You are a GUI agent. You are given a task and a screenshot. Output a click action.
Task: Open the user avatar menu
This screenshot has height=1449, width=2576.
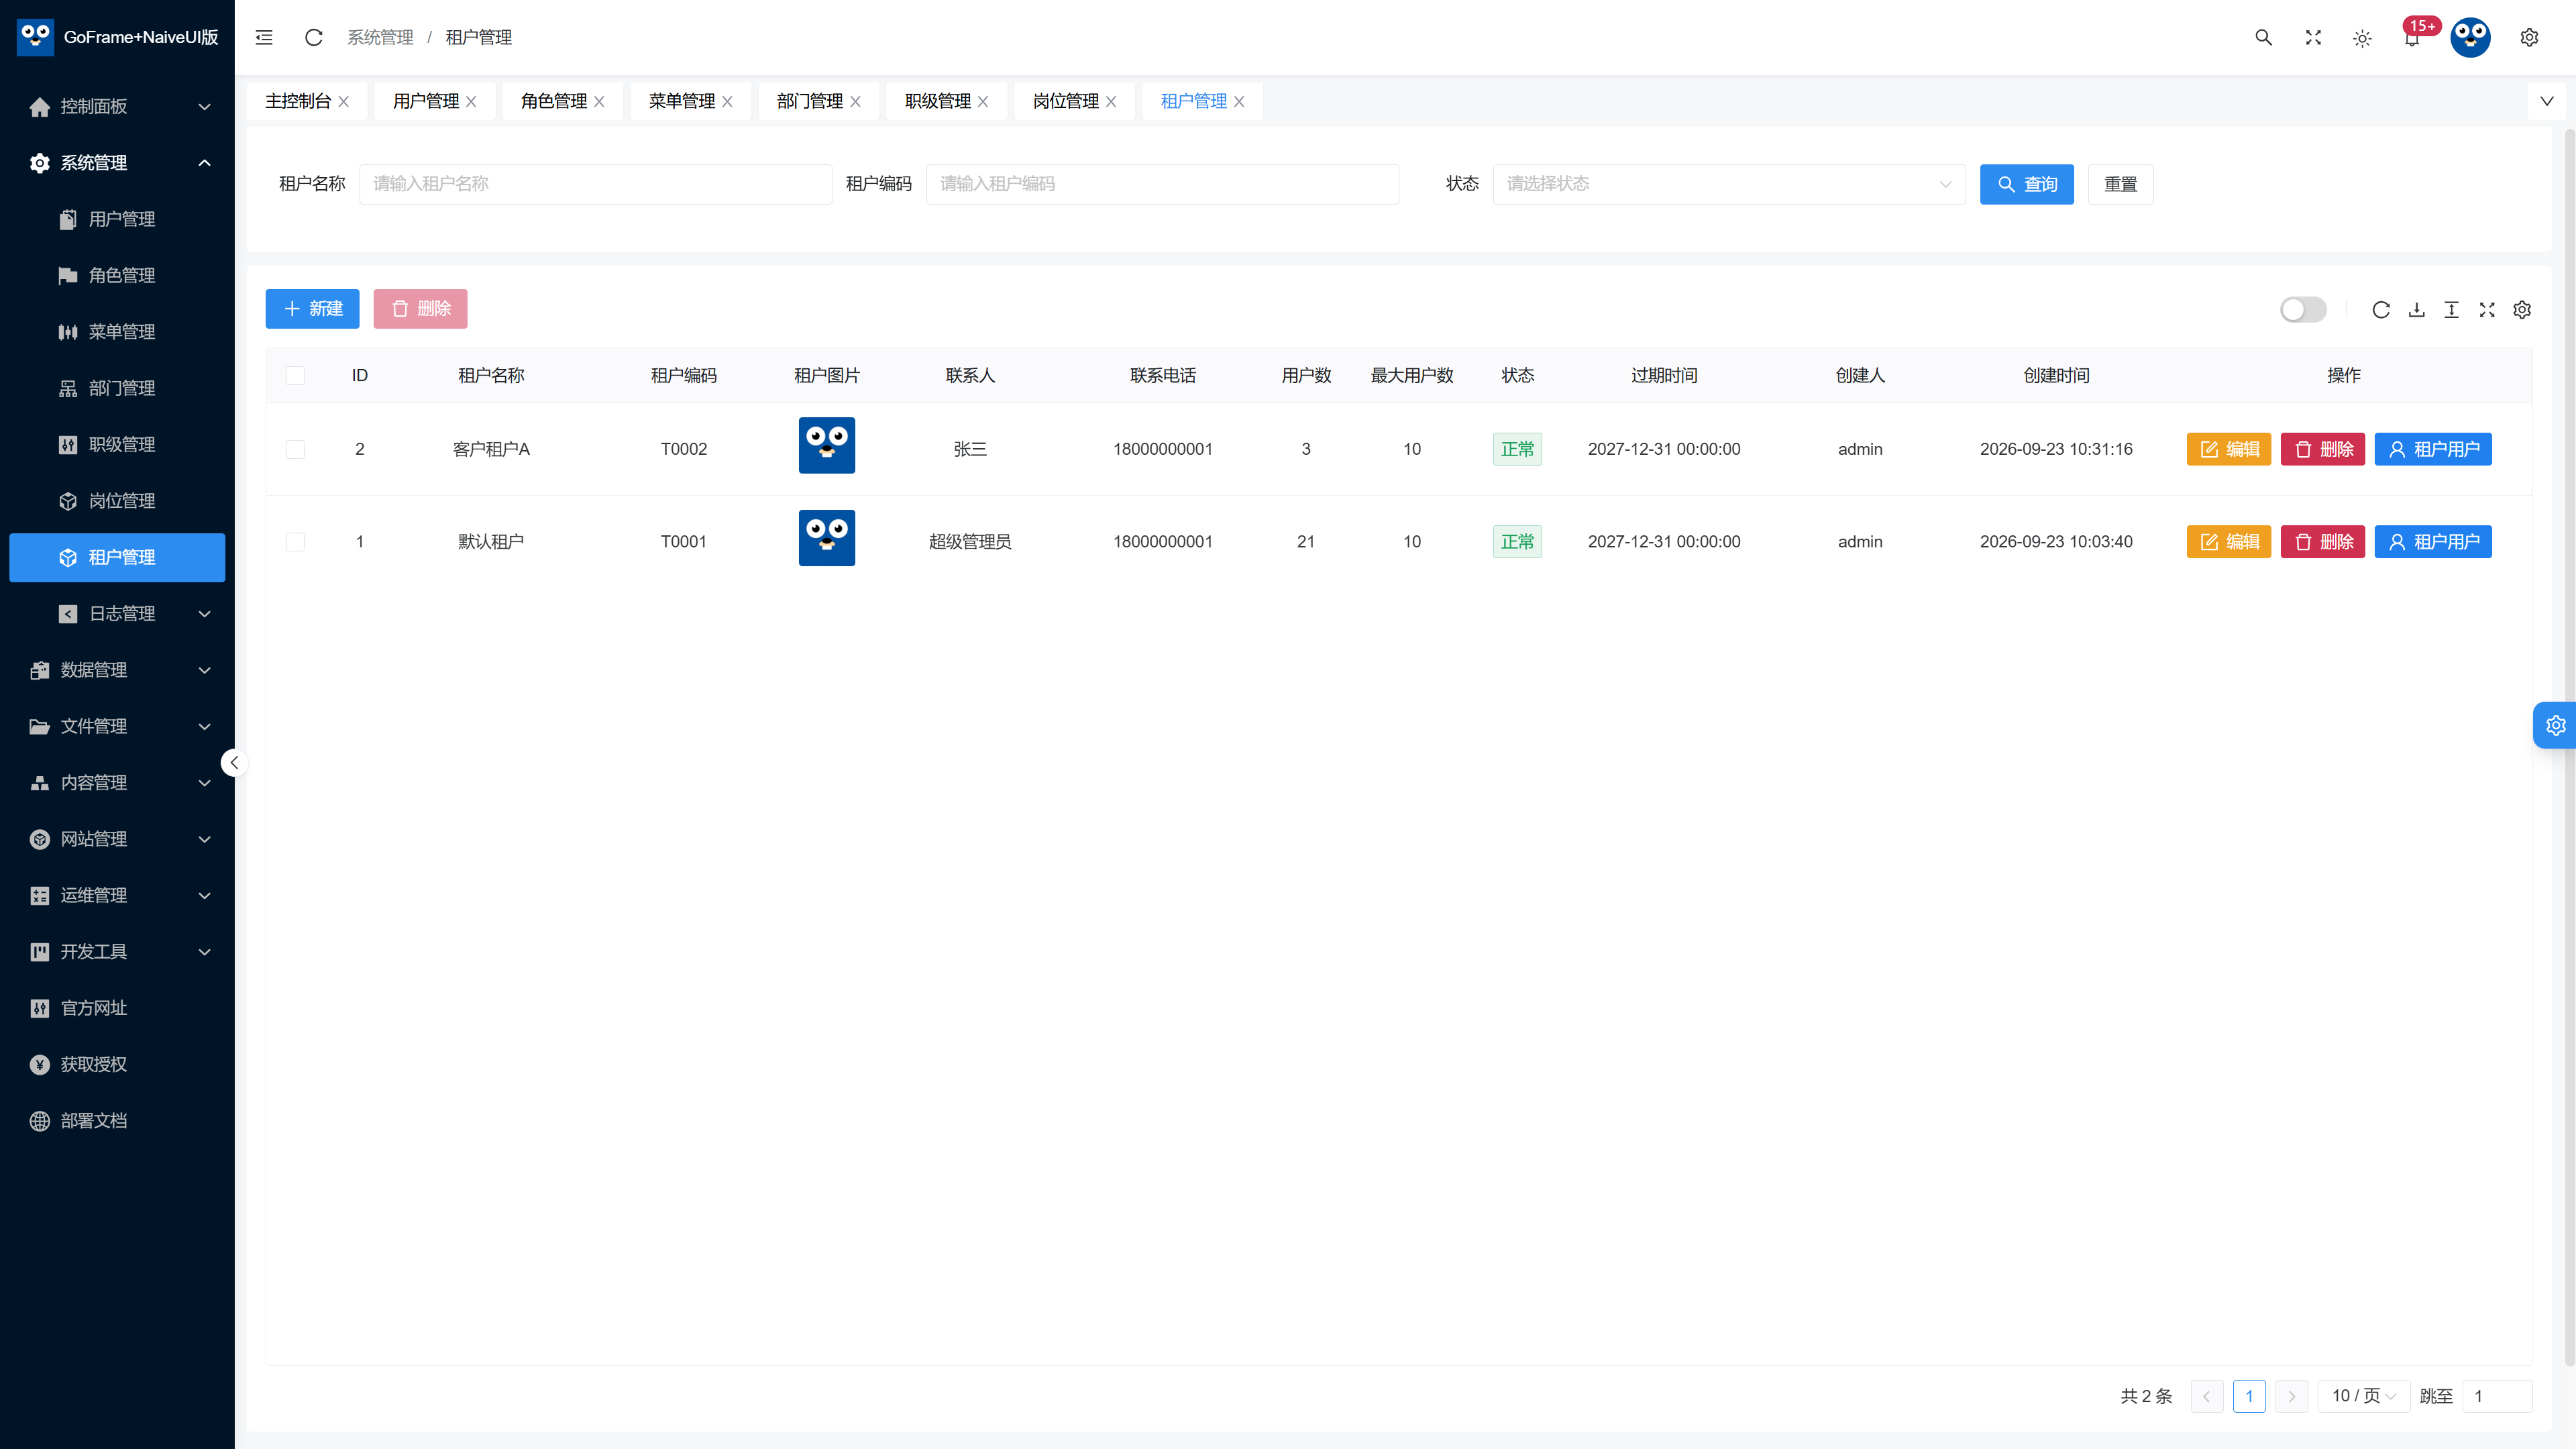[2470, 37]
